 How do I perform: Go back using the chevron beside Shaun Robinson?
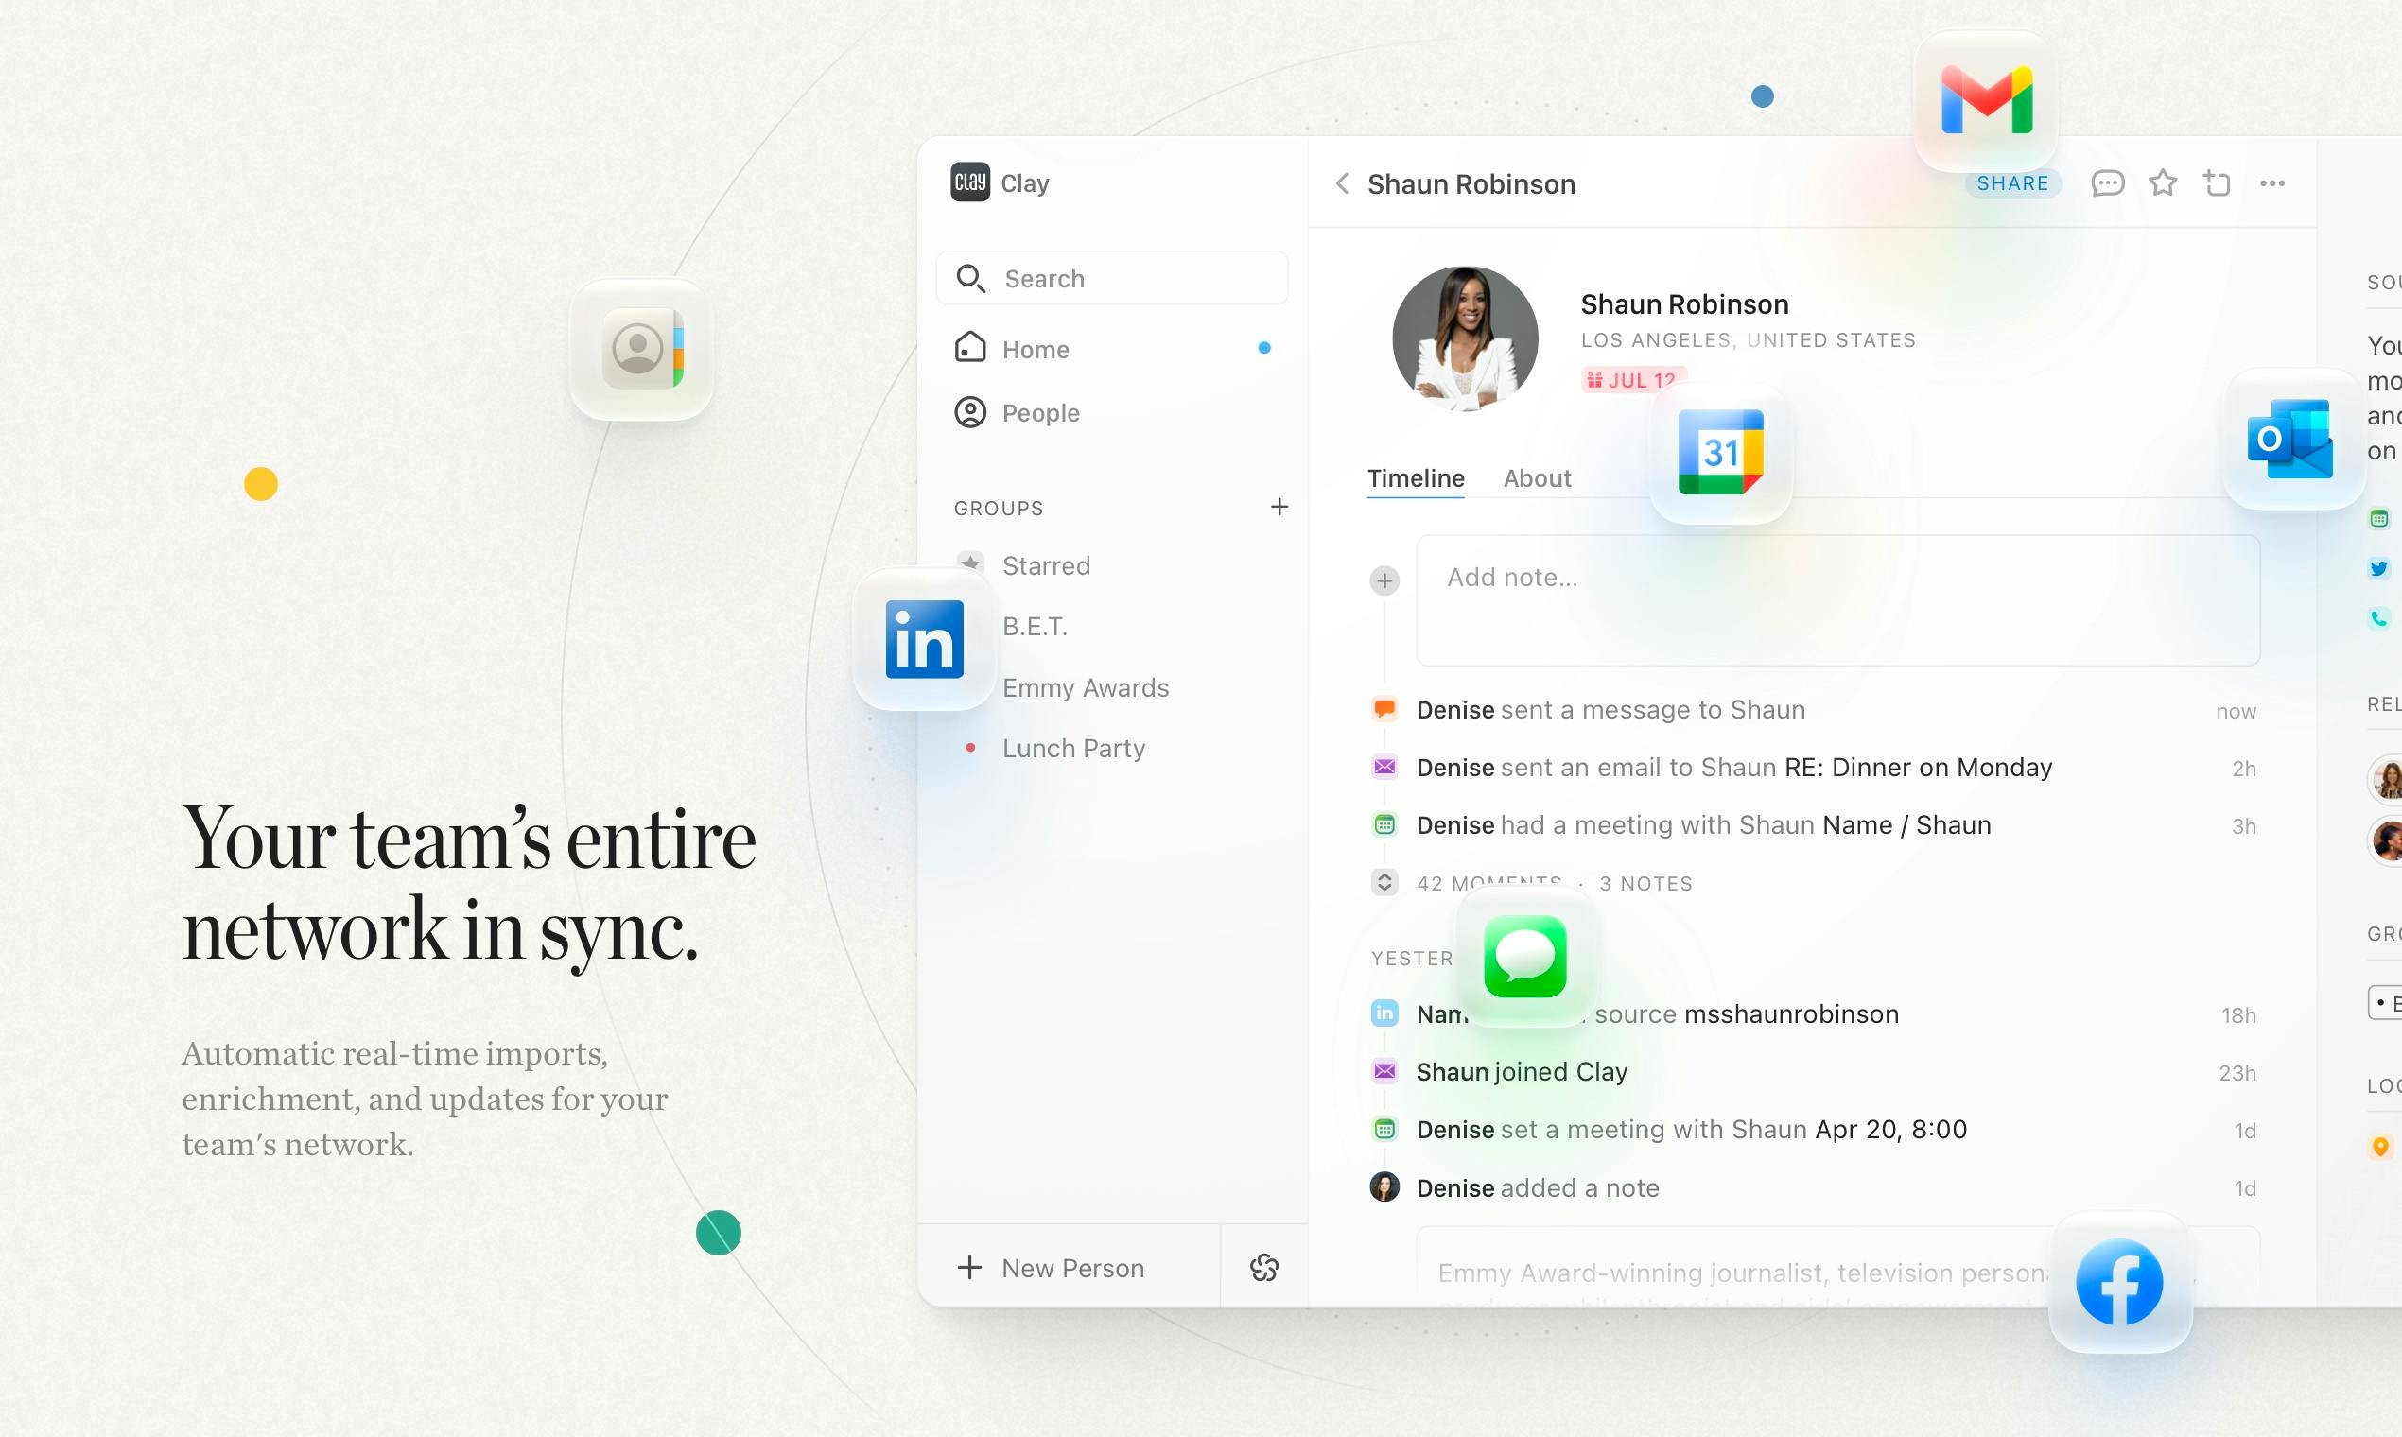pos(1343,183)
